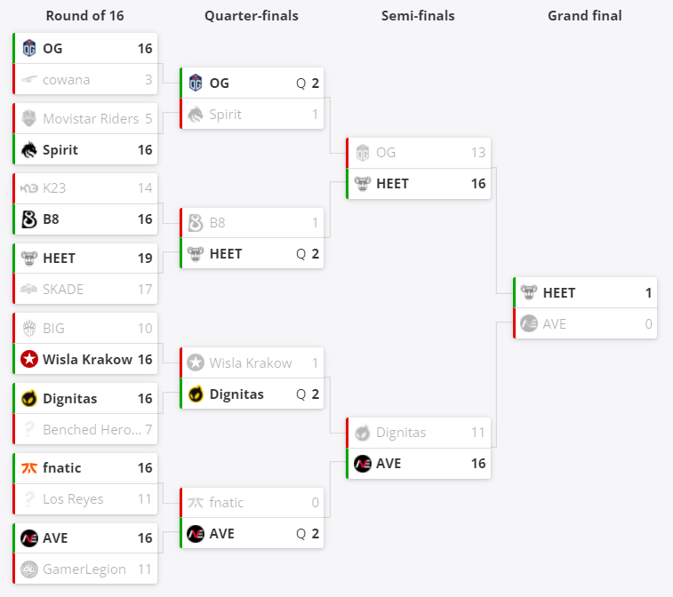The width and height of the screenshot is (673, 597).
Task: Select Los Reyes team entry
Action: coord(73,499)
